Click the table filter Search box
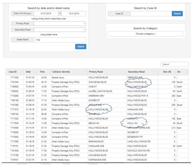This screenshot has width=193, height=165. (x=174, y=64)
